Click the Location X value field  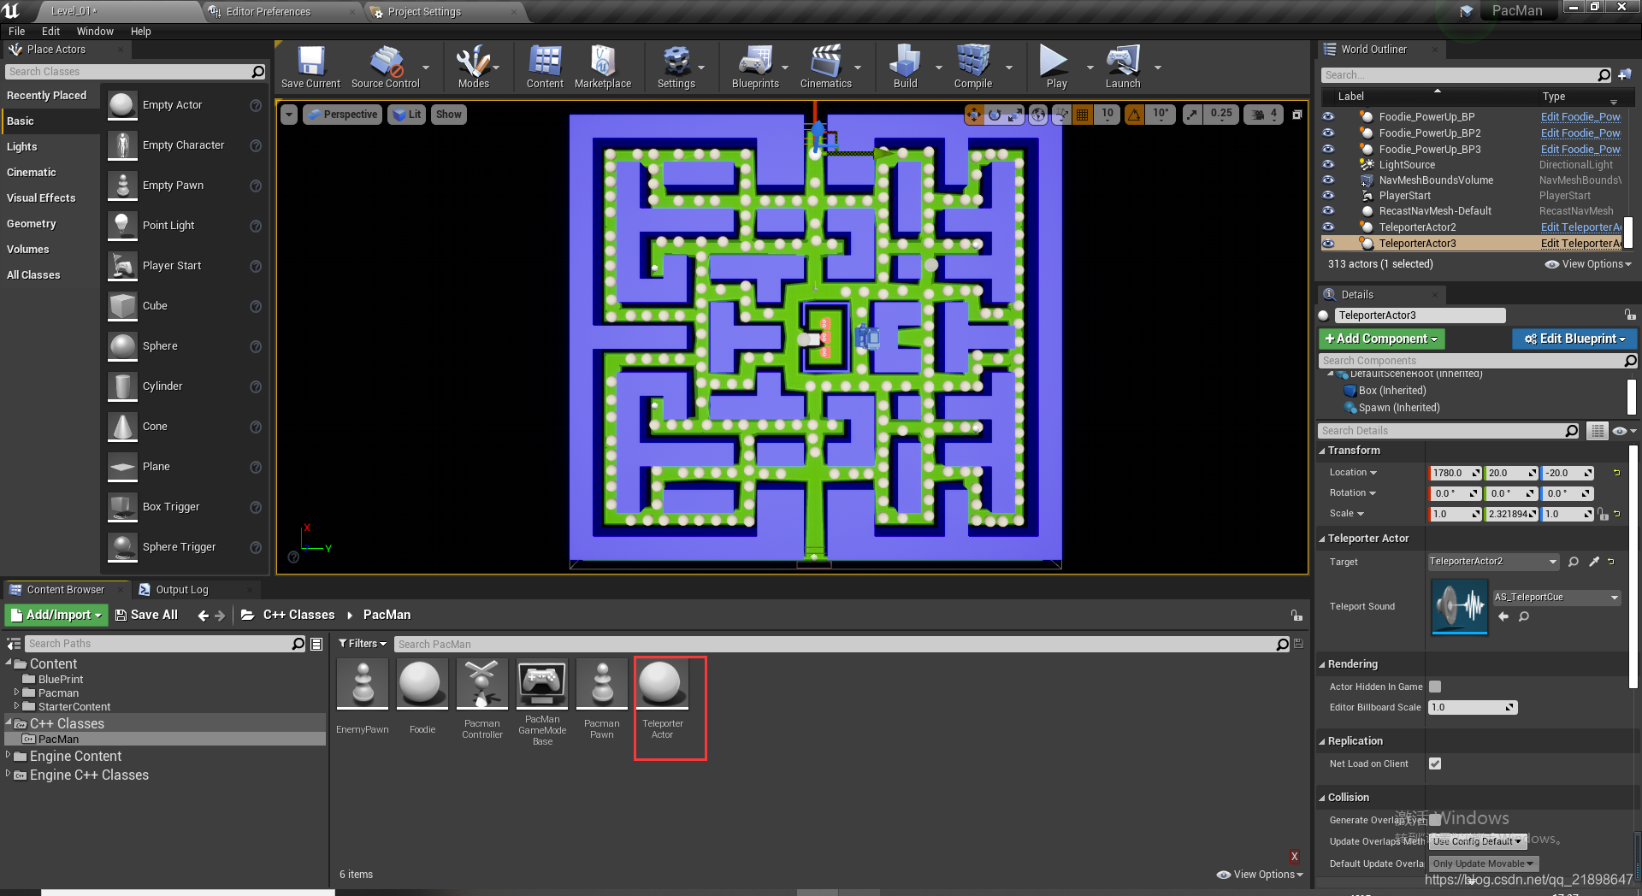[x=1454, y=473]
